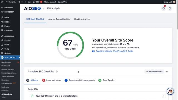Open Link Assistant submenu
The image size is (178, 100).
7,83
